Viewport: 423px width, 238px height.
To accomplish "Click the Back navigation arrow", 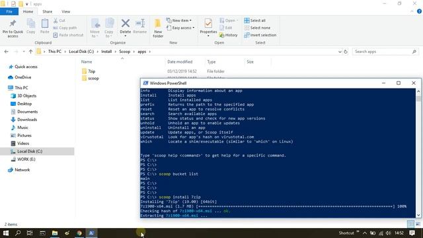I will pyautogui.click(x=7, y=52).
